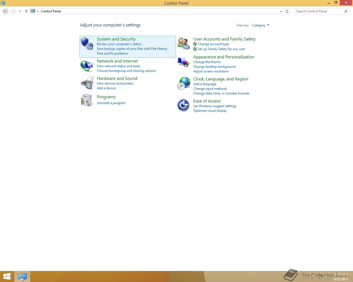353x282 pixels.
Task: Click Set up Family Safety for any user
Action: pyautogui.click(x=221, y=49)
